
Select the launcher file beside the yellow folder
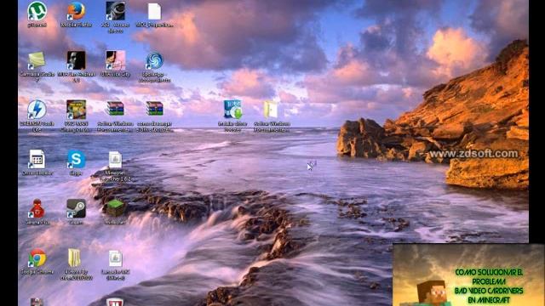[115, 258]
